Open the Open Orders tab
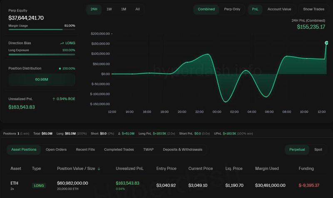 [x=56, y=150]
